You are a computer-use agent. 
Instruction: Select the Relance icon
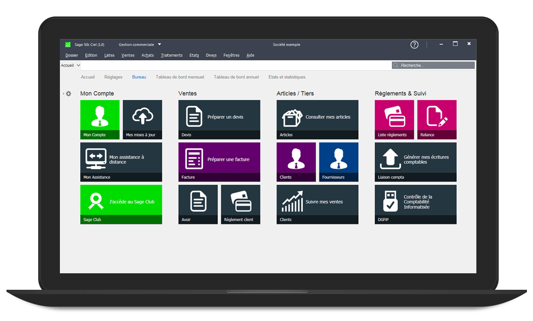coord(437,119)
